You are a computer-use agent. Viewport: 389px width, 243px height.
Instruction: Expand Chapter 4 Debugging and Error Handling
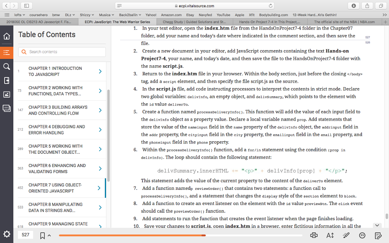[100, 129]
